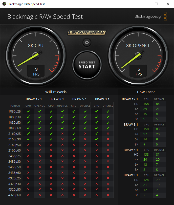Click the 8K CPU gauge dial
This screenshot has width=174, height=205.
[x=36, y=56]
